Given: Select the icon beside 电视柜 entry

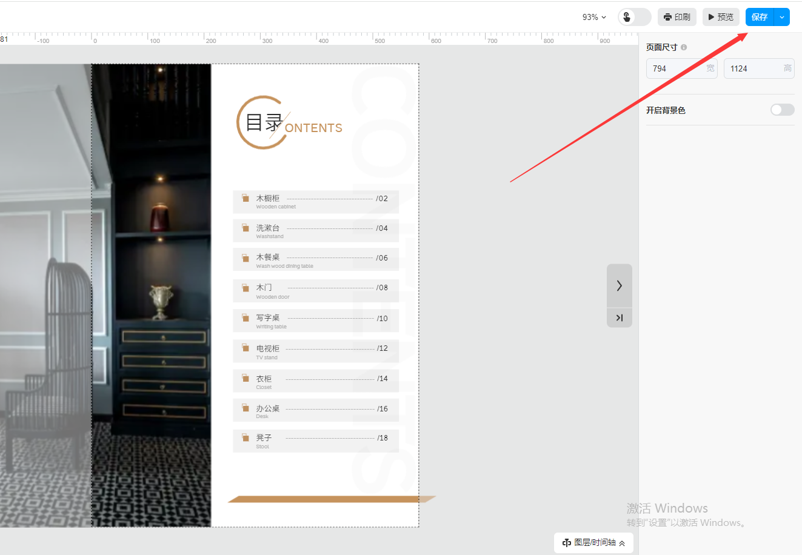Looking at the screenshot, I should (x=246, y=348).
